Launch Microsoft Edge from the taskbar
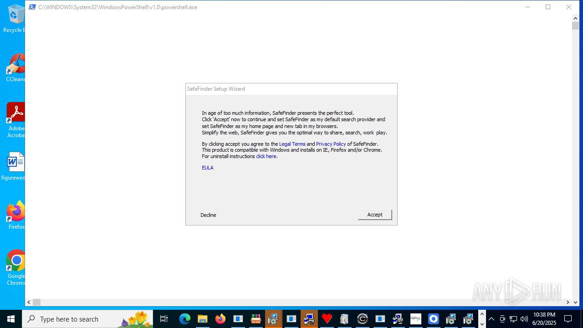The image size is (583, 328). (x=184, y=319)
